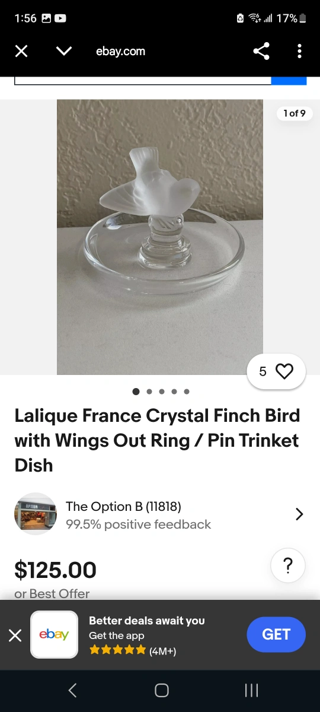Open the three-dot overflow menu
The image size is (320, 712).
299,51
